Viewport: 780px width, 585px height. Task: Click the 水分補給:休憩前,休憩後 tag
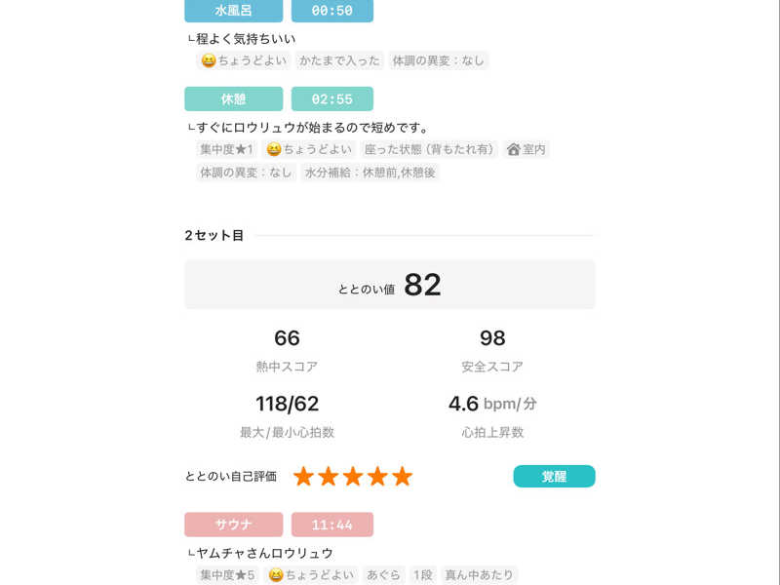(370, 173)
